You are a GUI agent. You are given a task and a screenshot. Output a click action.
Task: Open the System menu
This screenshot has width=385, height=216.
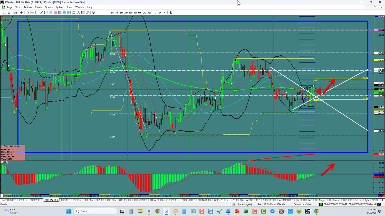pyautogui.click(x=60, y=7)
